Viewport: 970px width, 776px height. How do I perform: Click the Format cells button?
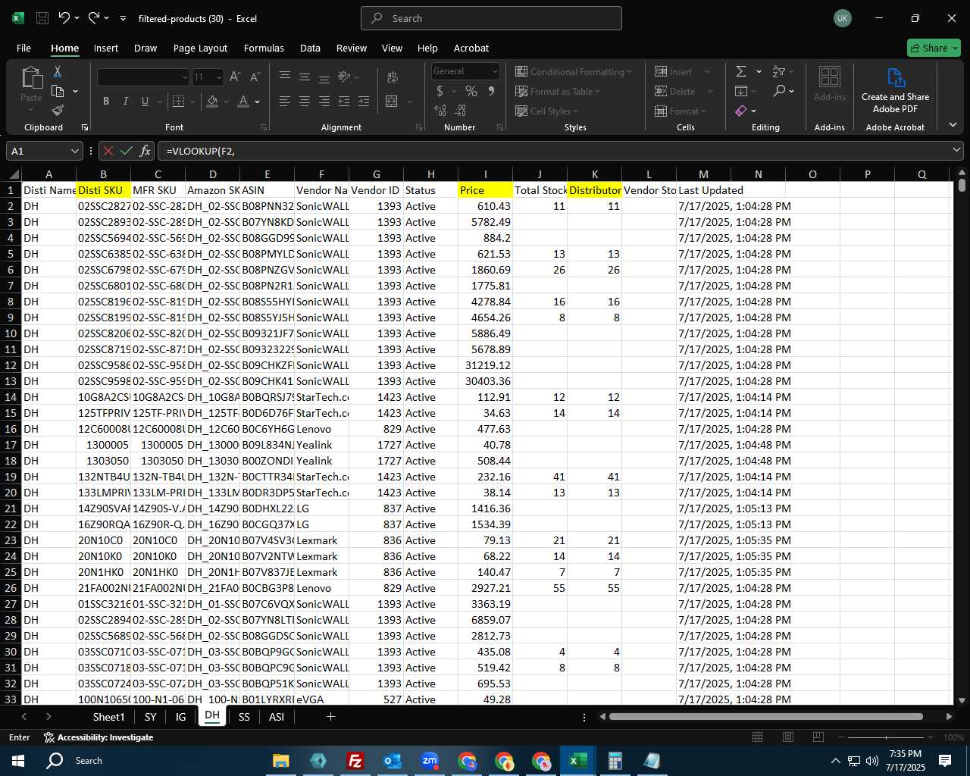(x=680, y=111)
